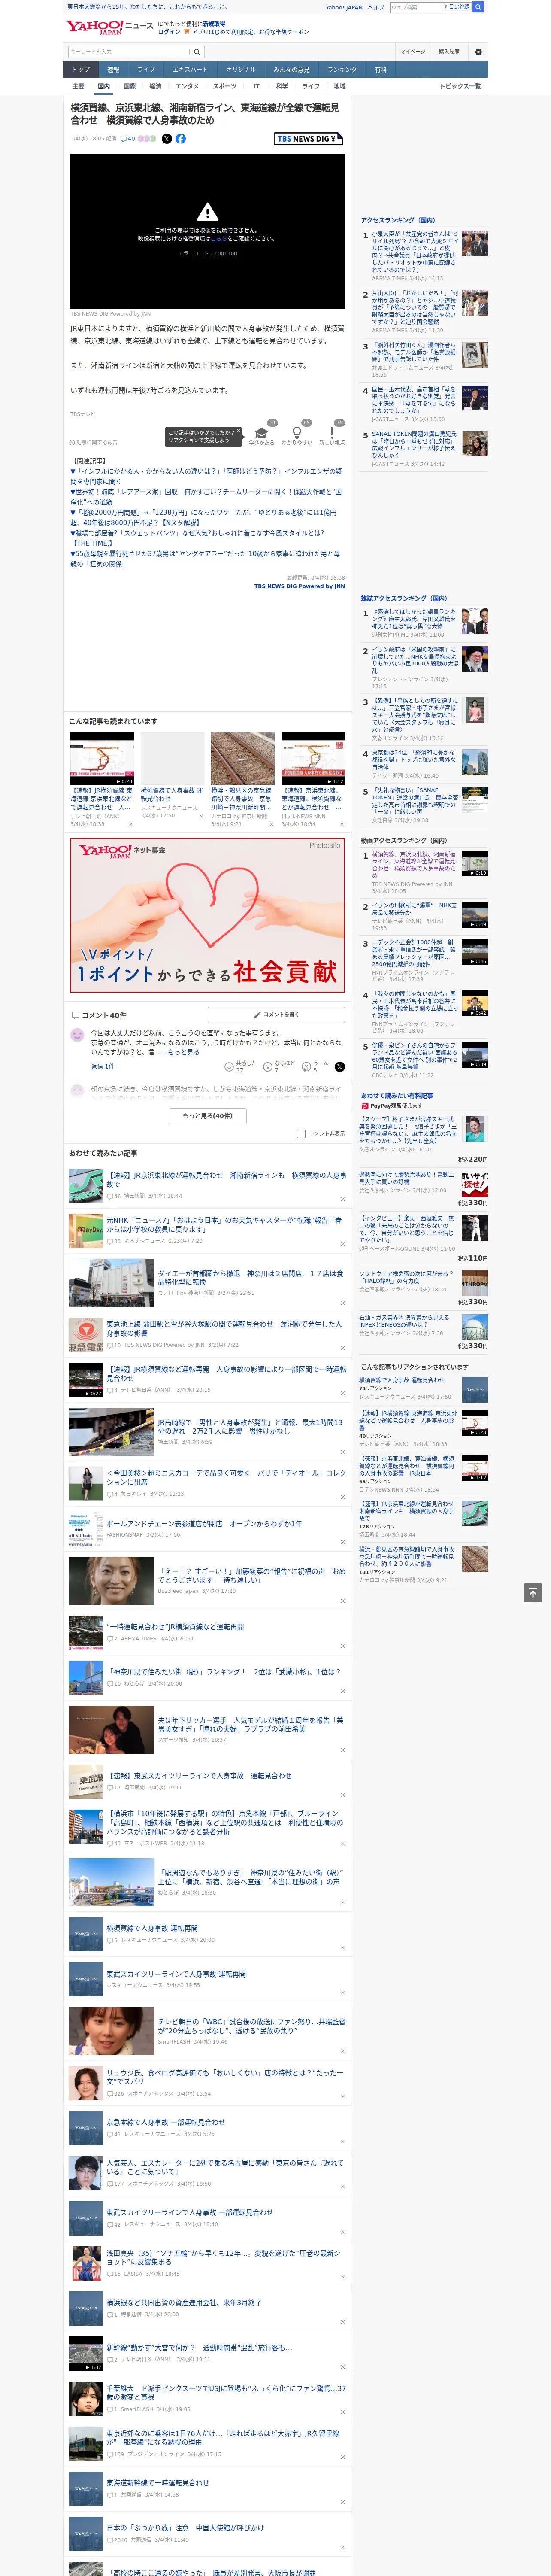Click the keyword search magnifier icon
This screenshot has height=2576, width=551.
(x=197, y=52)
